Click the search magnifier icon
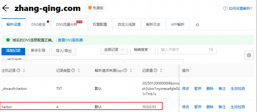This screenshot has height=112, width=257. click(211, 49)
